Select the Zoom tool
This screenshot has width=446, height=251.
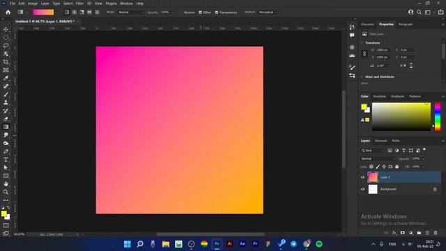[x=6, y=192]
